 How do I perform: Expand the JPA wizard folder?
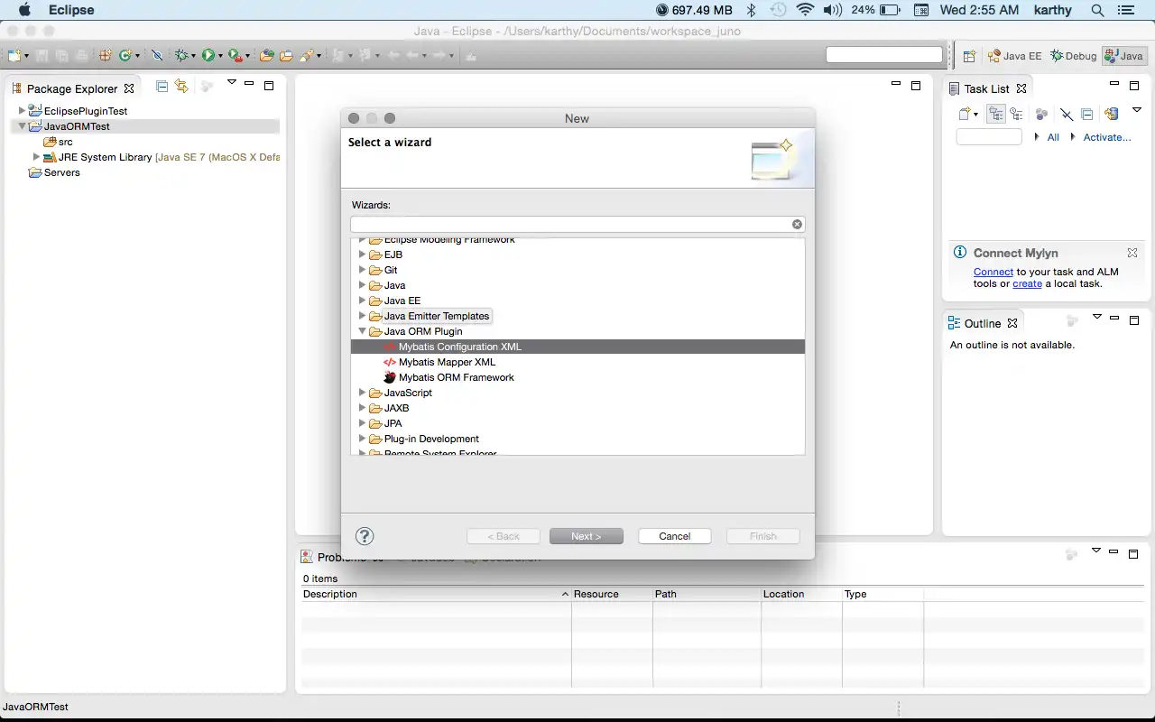point(363,423)
